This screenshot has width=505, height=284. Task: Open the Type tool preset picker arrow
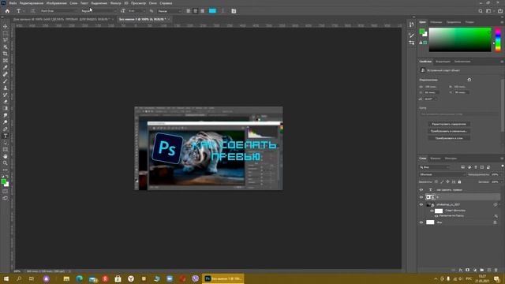point(24,11)
